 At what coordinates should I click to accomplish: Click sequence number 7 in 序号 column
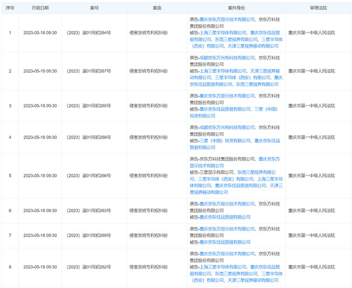[x=10, y=235]
